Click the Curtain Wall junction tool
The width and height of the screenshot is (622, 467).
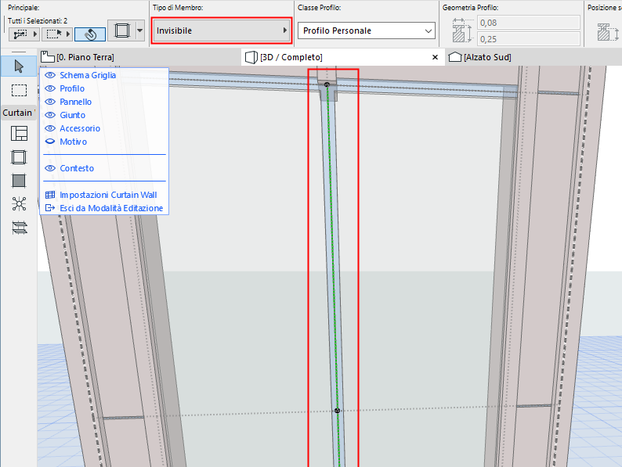pyautogui.click(x=19, y=204)
